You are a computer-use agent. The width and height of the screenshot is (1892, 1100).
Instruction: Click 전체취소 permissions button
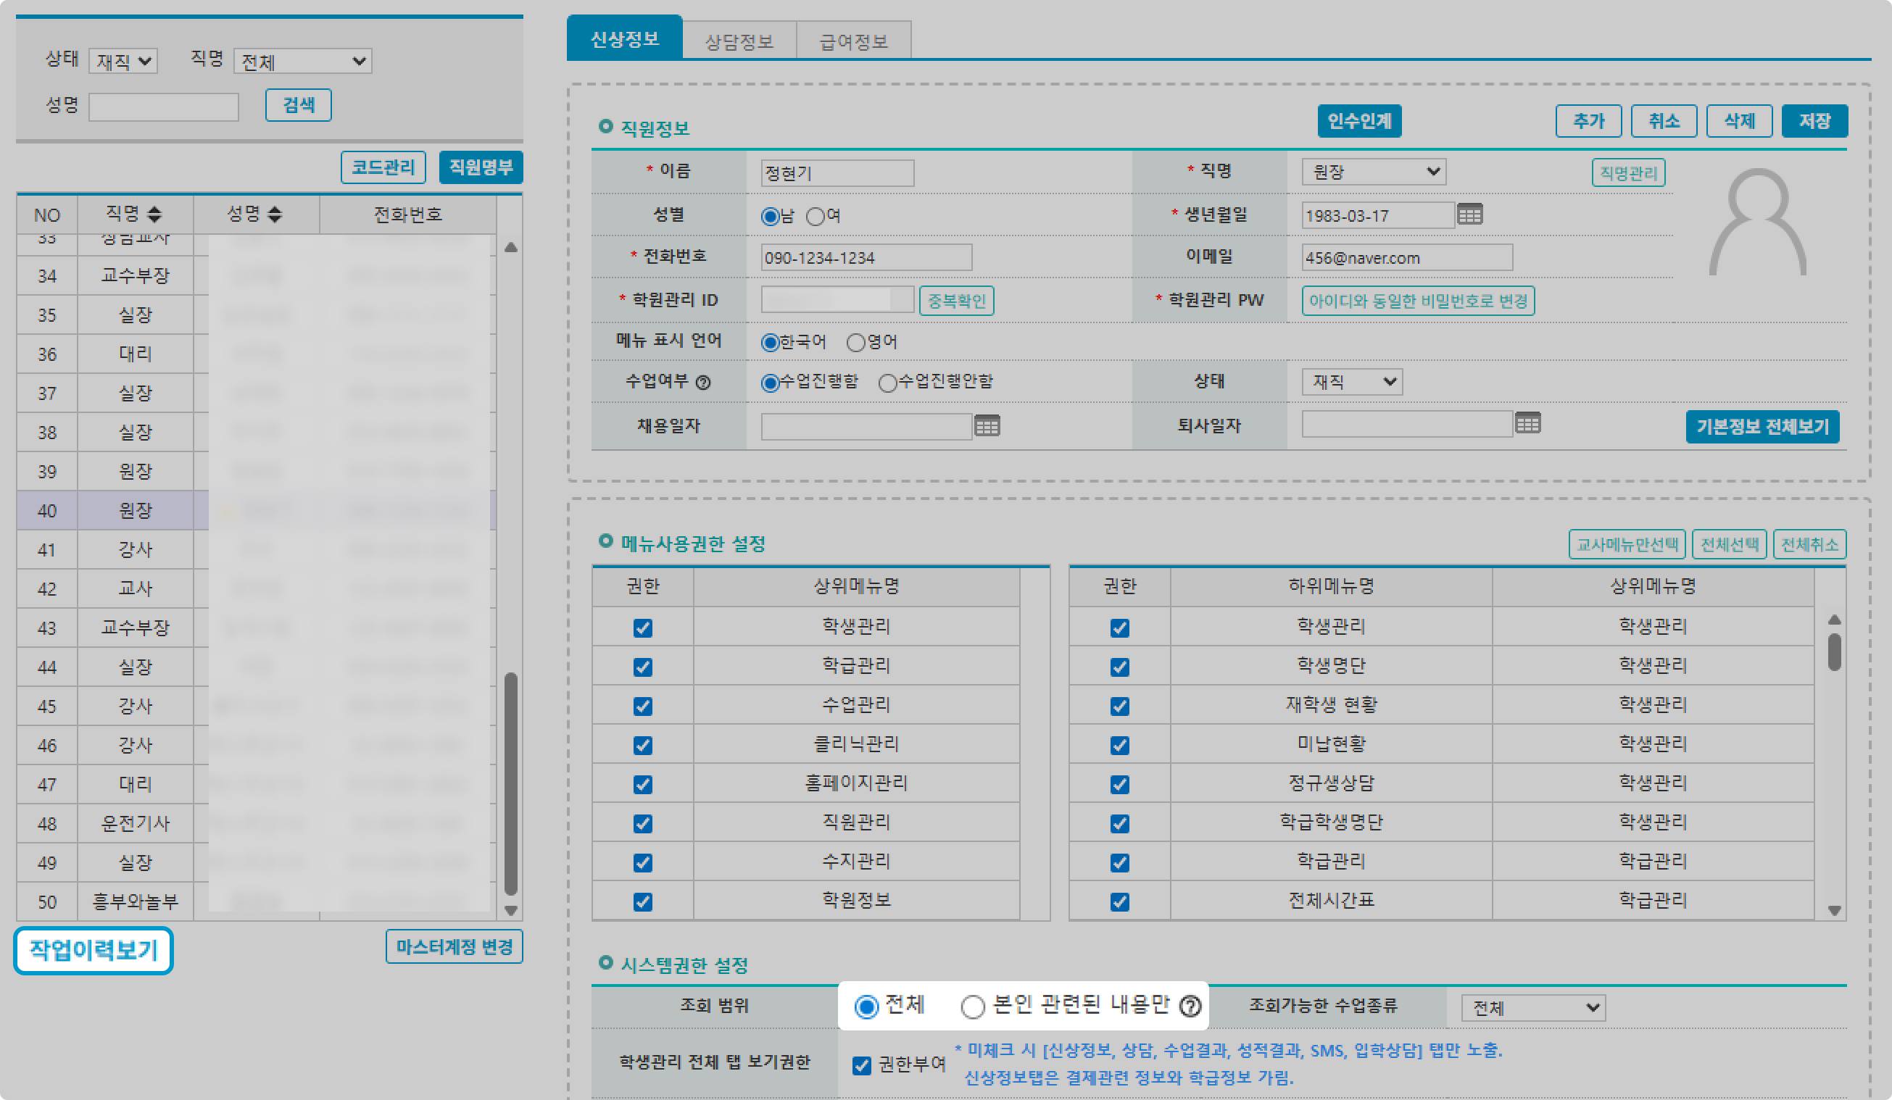[x=1809, y=544]
